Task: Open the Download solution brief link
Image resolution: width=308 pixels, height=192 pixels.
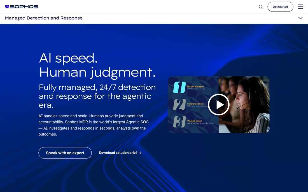Action: pos(120,153)
